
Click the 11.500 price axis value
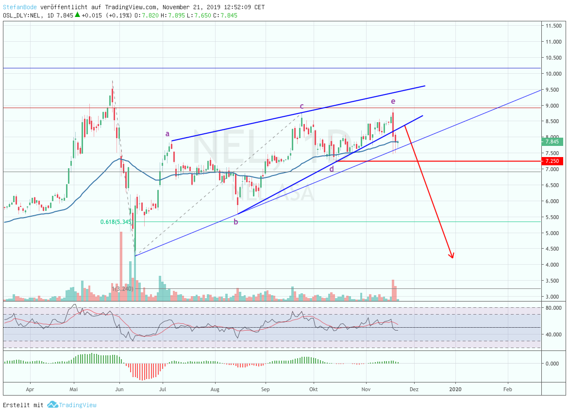click(553, 26)
